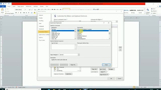
Task: Click the Close button in Customize Keyboard
Action: tap(106, 65)
